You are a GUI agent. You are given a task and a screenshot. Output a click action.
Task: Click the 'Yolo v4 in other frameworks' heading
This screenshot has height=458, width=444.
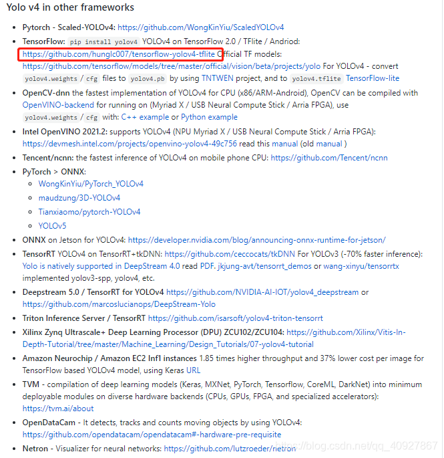70,7
